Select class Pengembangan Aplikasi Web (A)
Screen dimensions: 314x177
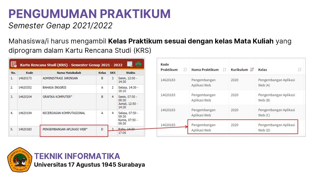coord(277,83)
